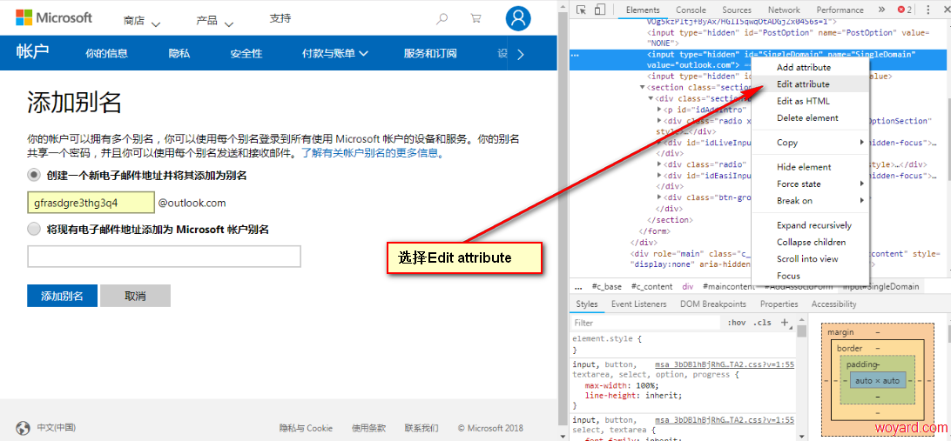Select the Elements tab
Screen dimensions: 951x441
coord(643,10)
